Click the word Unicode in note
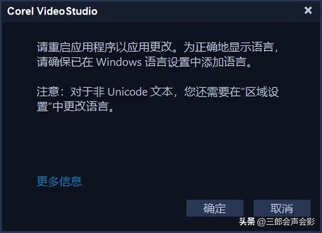Viewport: 322px width, 233px height. click(127, 92)
